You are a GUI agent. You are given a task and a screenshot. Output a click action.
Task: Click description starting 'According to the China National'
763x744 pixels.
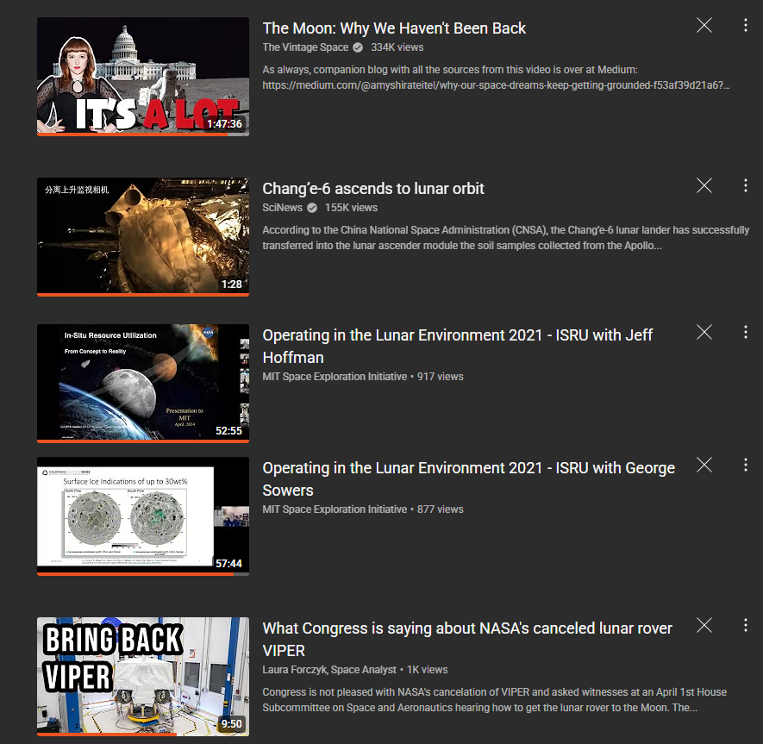pos(505,237)
